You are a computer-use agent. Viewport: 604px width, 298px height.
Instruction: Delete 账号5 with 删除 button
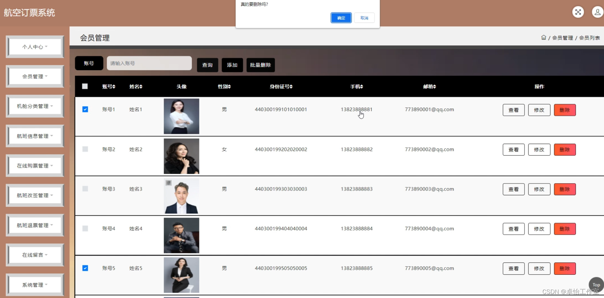565,268
